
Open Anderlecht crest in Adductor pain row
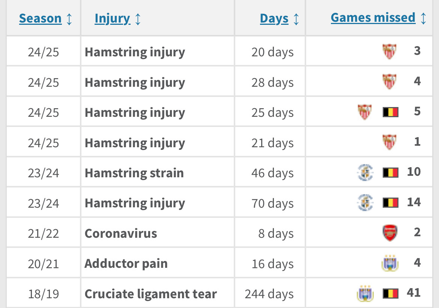click(x=390, y=263)
